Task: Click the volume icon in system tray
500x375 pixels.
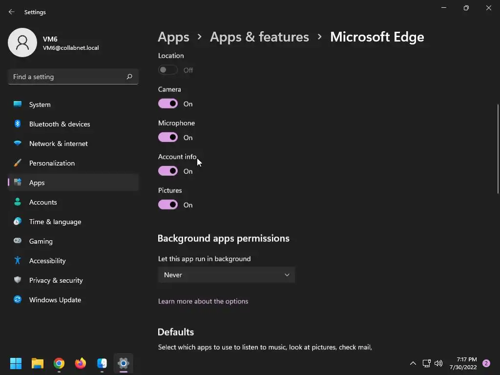Action: [438, 363]
